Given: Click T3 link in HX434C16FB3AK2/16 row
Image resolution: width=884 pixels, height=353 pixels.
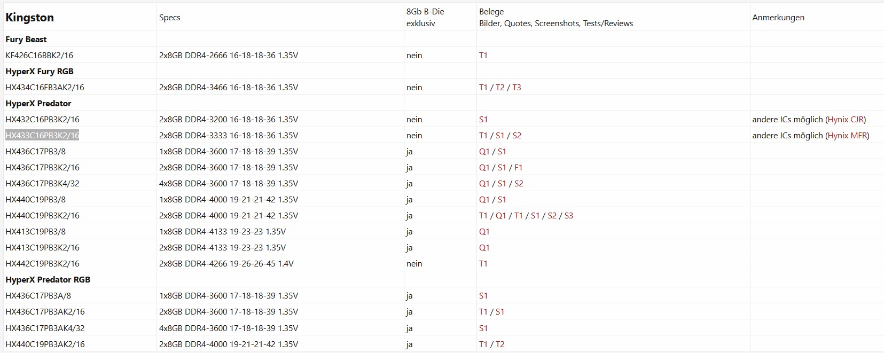Looking at the screenshot, I should point(517,88).
